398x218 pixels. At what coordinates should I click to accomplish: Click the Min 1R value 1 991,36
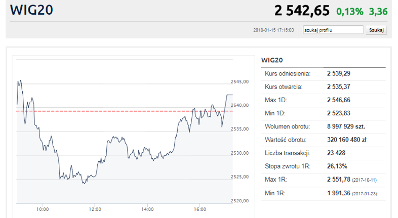(x=339, y=193)
